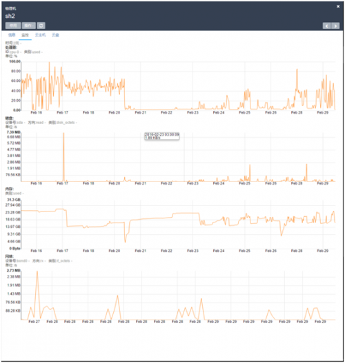Screen dimensions: 345x363
Task: Open the 云盘 tab
Action: [x=55, y=35]
